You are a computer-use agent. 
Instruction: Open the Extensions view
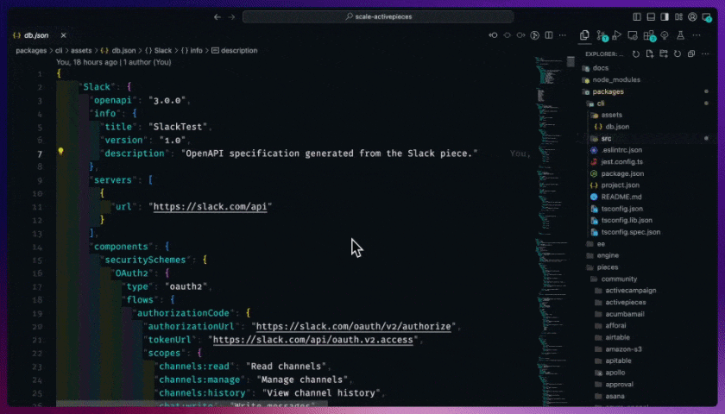pyautogui.click(x=649, y=35)
